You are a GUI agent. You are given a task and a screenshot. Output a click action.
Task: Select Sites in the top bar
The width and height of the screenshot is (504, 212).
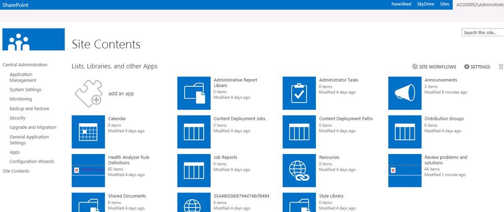445,4
